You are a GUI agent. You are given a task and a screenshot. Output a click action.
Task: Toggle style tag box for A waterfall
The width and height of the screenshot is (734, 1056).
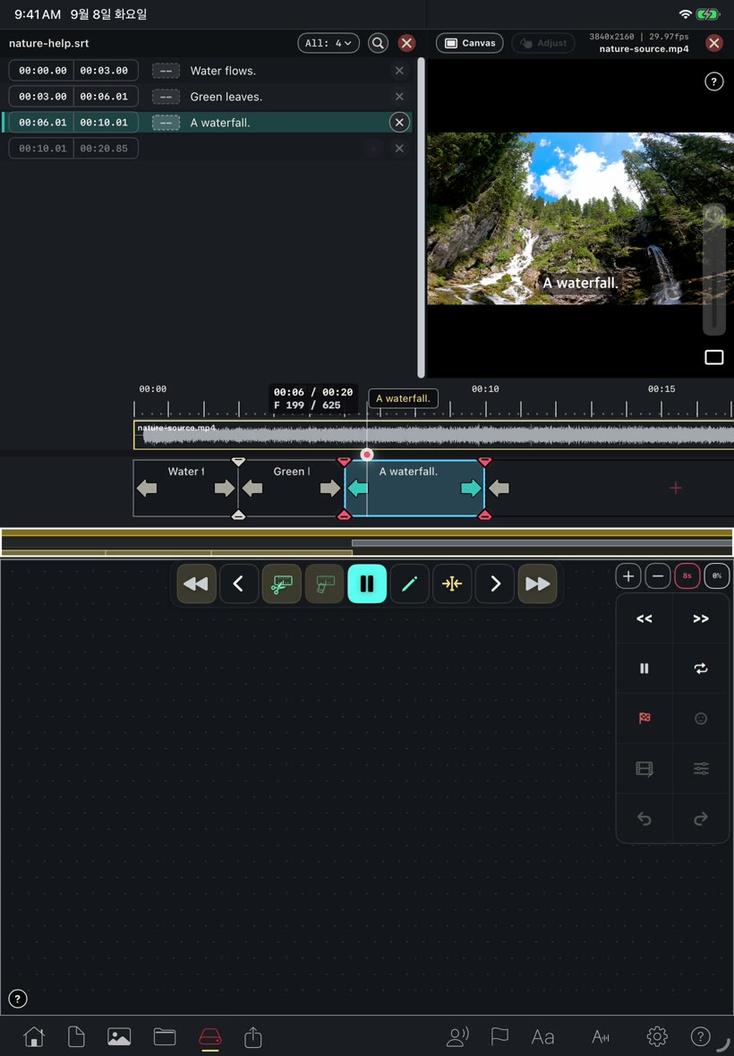(x=166, y=123)
